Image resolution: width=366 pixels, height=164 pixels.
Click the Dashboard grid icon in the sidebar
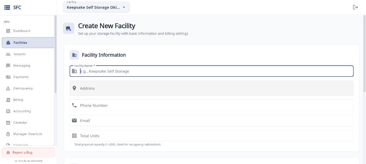point(8,31)
